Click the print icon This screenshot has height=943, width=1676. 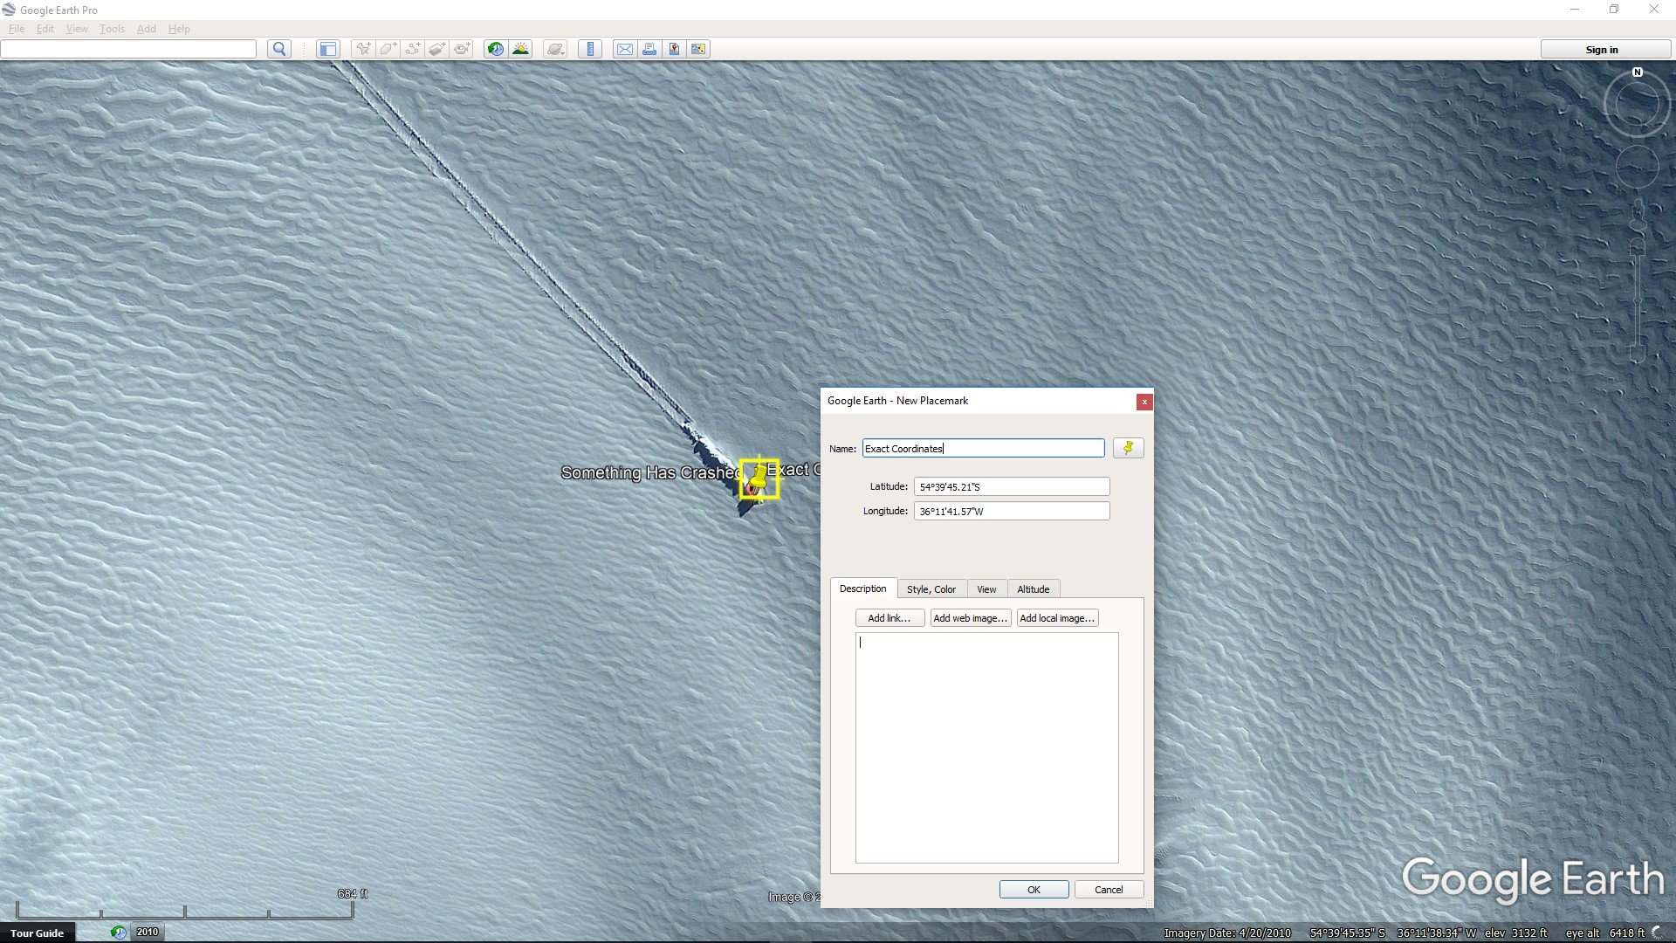[x=649, y=49]
